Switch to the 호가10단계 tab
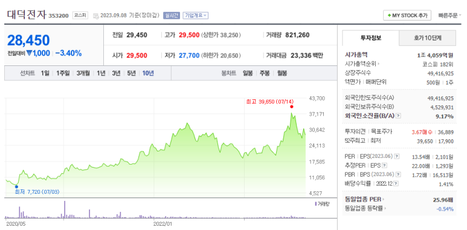 click(427, 38)
